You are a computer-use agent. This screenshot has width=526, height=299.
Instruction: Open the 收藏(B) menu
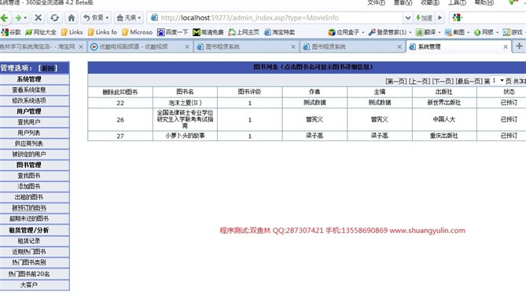coord(430,2)
